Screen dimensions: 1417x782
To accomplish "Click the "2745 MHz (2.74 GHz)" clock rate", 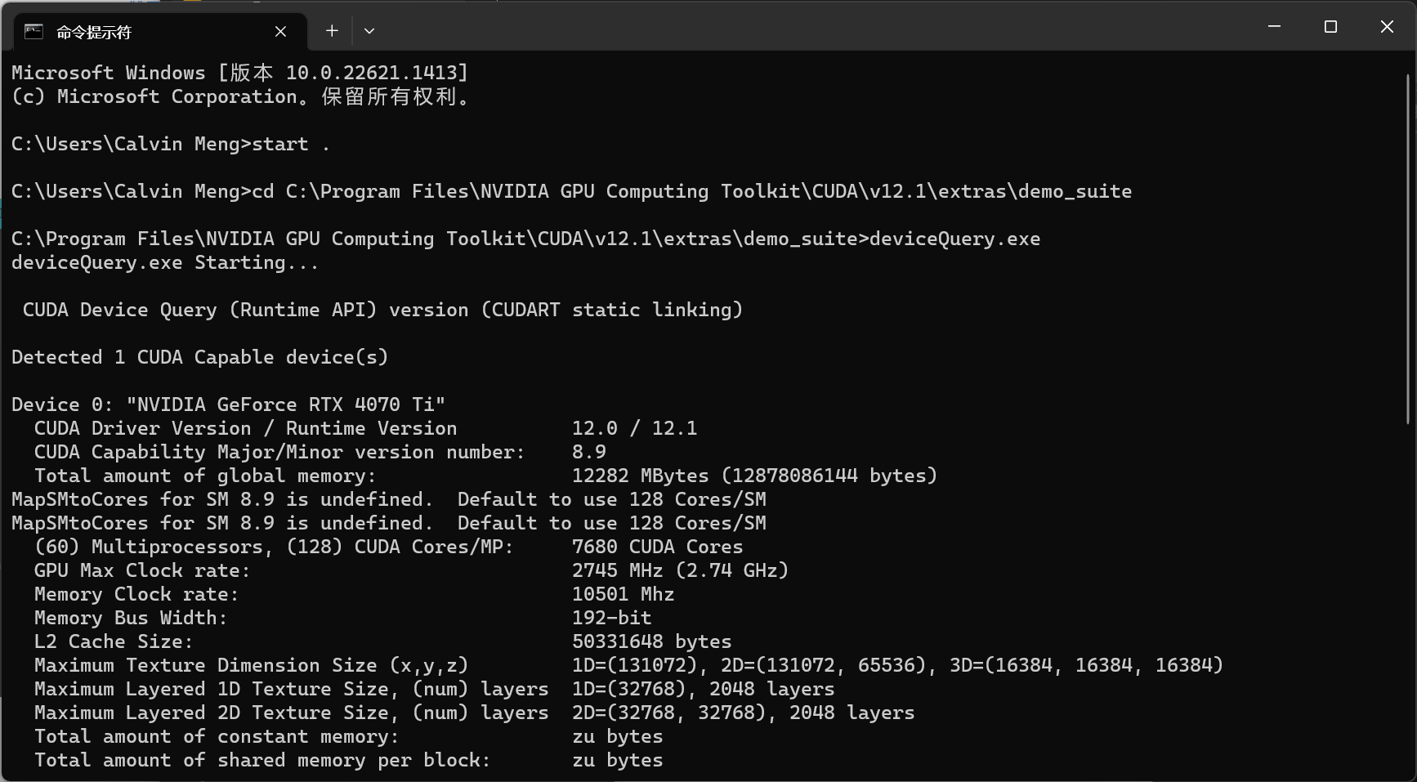I will tap(680, 570).
